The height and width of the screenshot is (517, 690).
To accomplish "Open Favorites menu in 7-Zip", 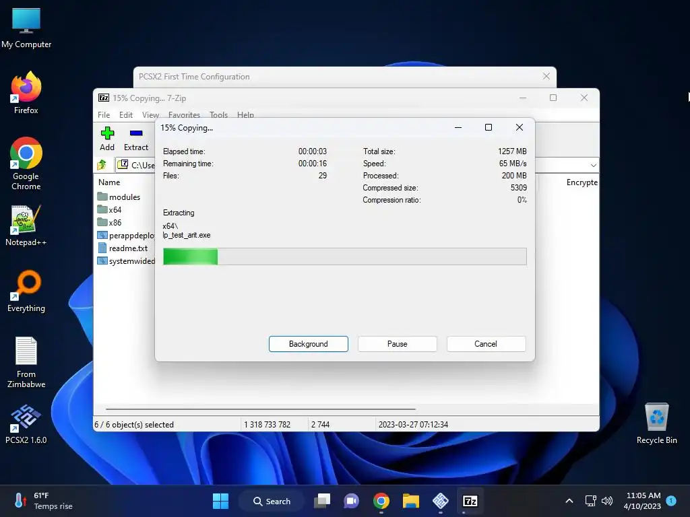I will 184,114.
